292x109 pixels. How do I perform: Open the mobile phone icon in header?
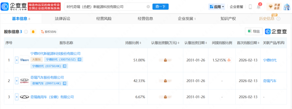pos(250,7)
